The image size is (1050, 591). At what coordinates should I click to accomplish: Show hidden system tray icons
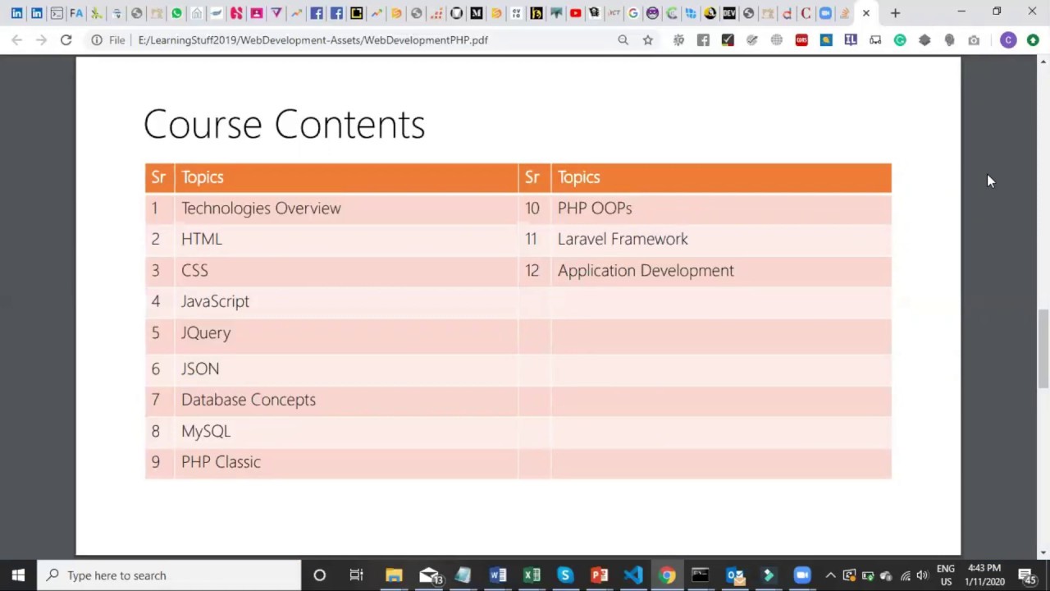[x=830, y=575]
